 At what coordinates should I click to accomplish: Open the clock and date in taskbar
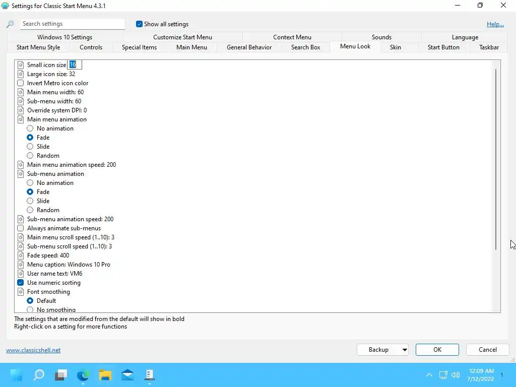[x=481, y=375]
